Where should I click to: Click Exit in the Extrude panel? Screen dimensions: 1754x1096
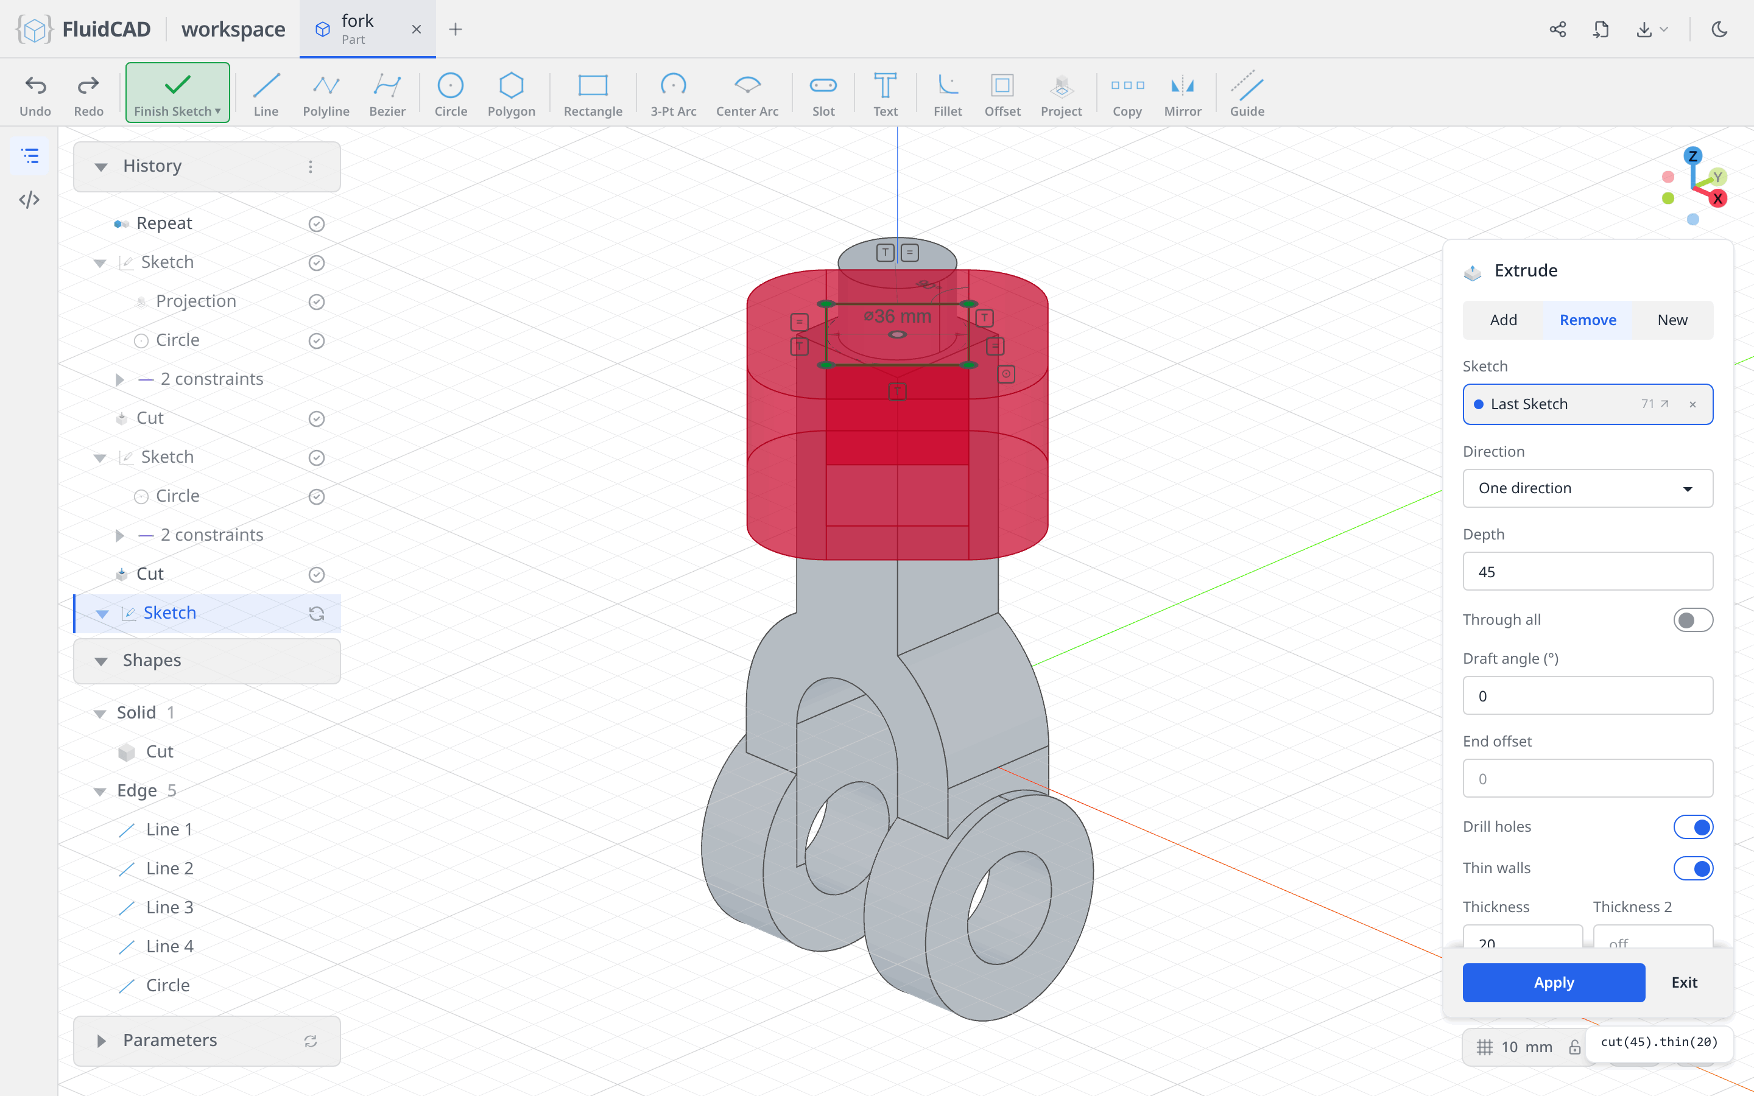coord(1684,982)
